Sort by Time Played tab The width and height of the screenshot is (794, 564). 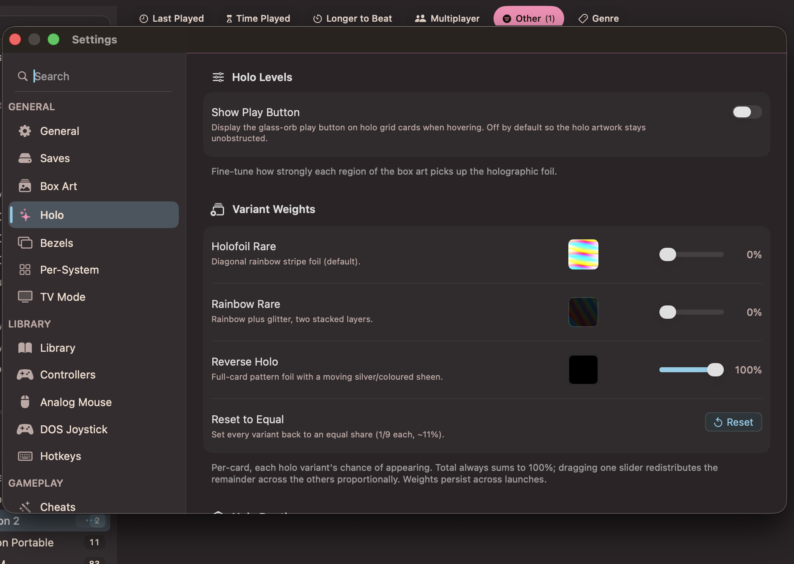pos(258,18)
